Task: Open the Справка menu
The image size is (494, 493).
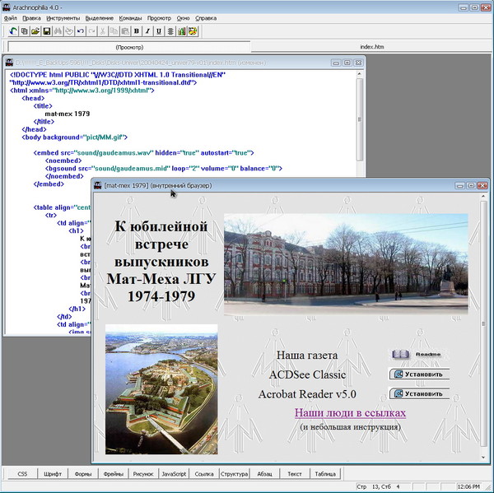Action: tap(206, 18)
